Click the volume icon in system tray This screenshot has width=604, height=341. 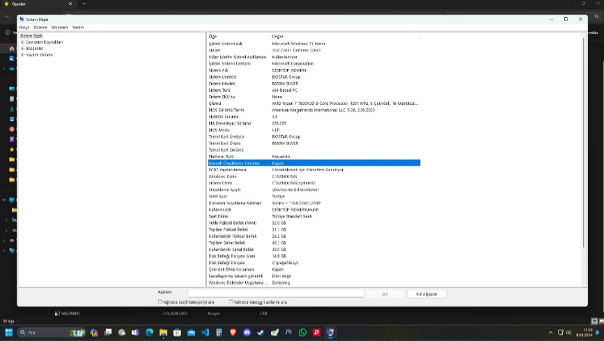pos(568,333)
